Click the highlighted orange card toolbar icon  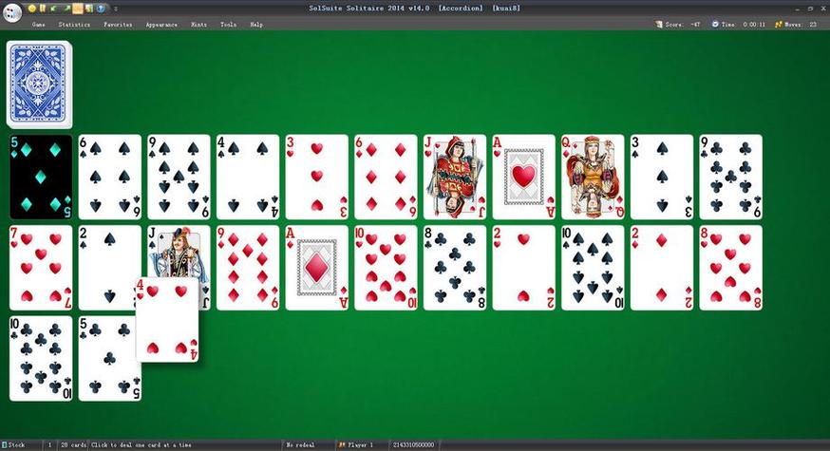click(x=78, y=9)
